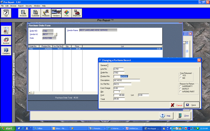Open the Invoices module
Viewport: 210px width, 131px height.
pos(23,13)
